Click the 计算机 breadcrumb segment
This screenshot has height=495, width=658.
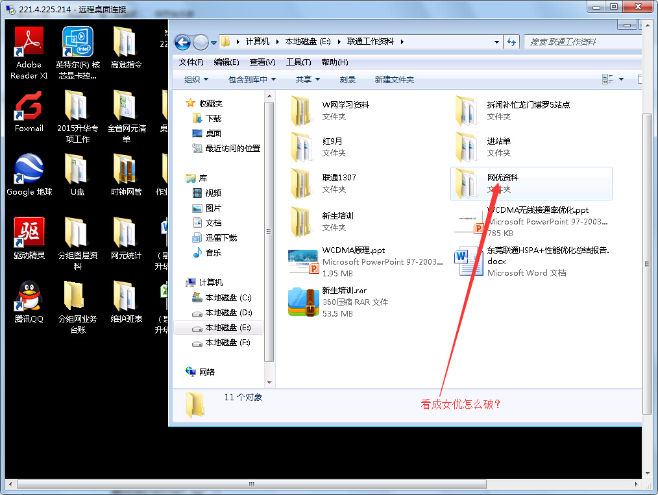coord(258,42)
